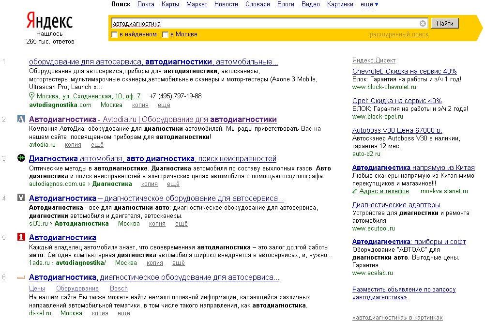This screenshot has width=485, height=322.
Task: Click 'ещё' under 1ads.ru result
Action: [179, 263]
